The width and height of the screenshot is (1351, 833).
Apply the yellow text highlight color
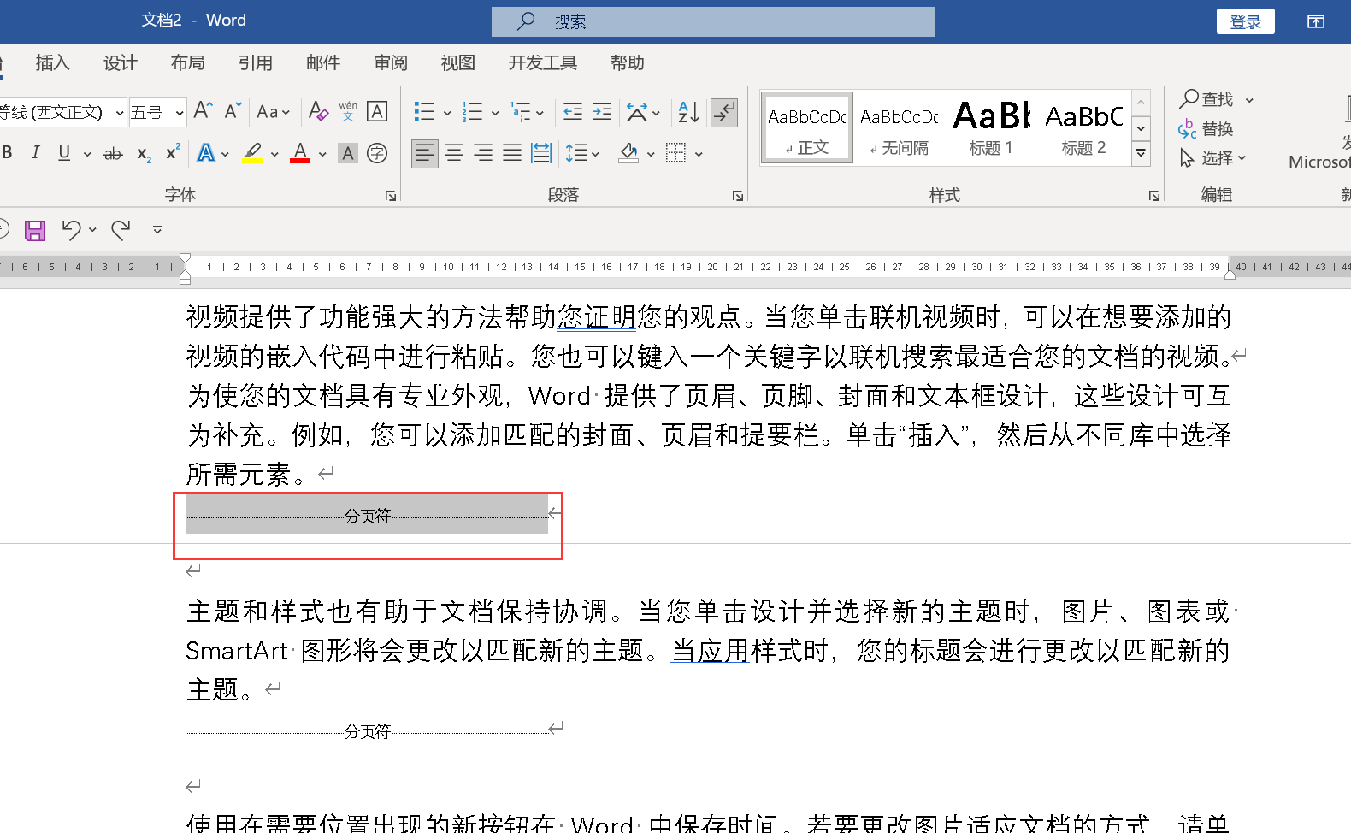pos(252,153)
